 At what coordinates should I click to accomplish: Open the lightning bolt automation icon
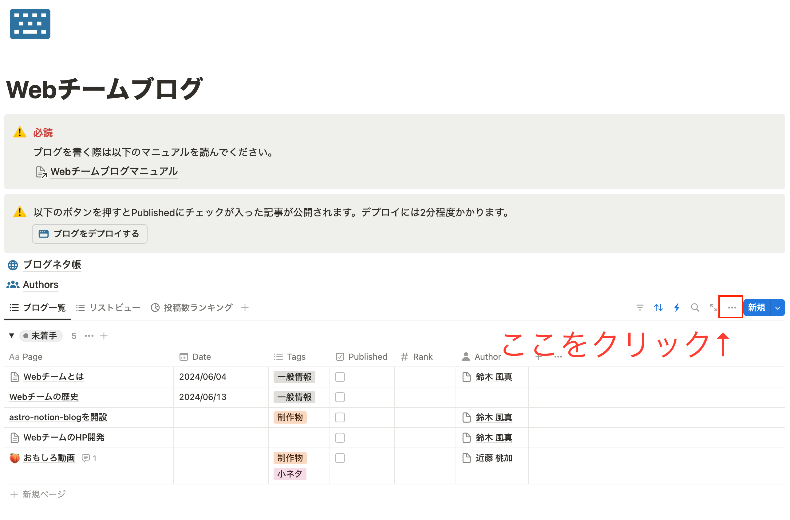coord(677,308)
